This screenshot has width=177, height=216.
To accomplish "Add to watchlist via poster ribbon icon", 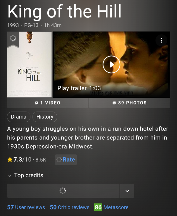I will click(13, 39).
